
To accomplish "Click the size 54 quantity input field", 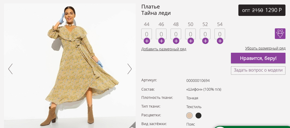I will [x=220, y=34].
